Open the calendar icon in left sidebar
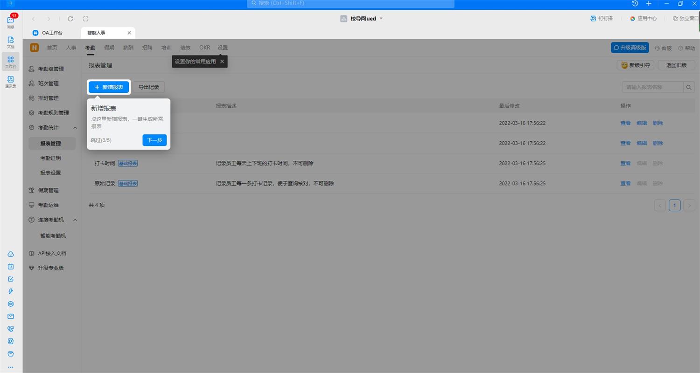This screenshot has width=700, height=373. tap(11, 267)
